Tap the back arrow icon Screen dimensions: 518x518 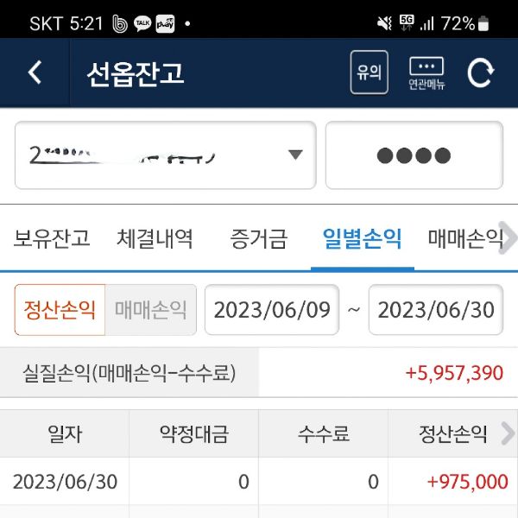35,73
